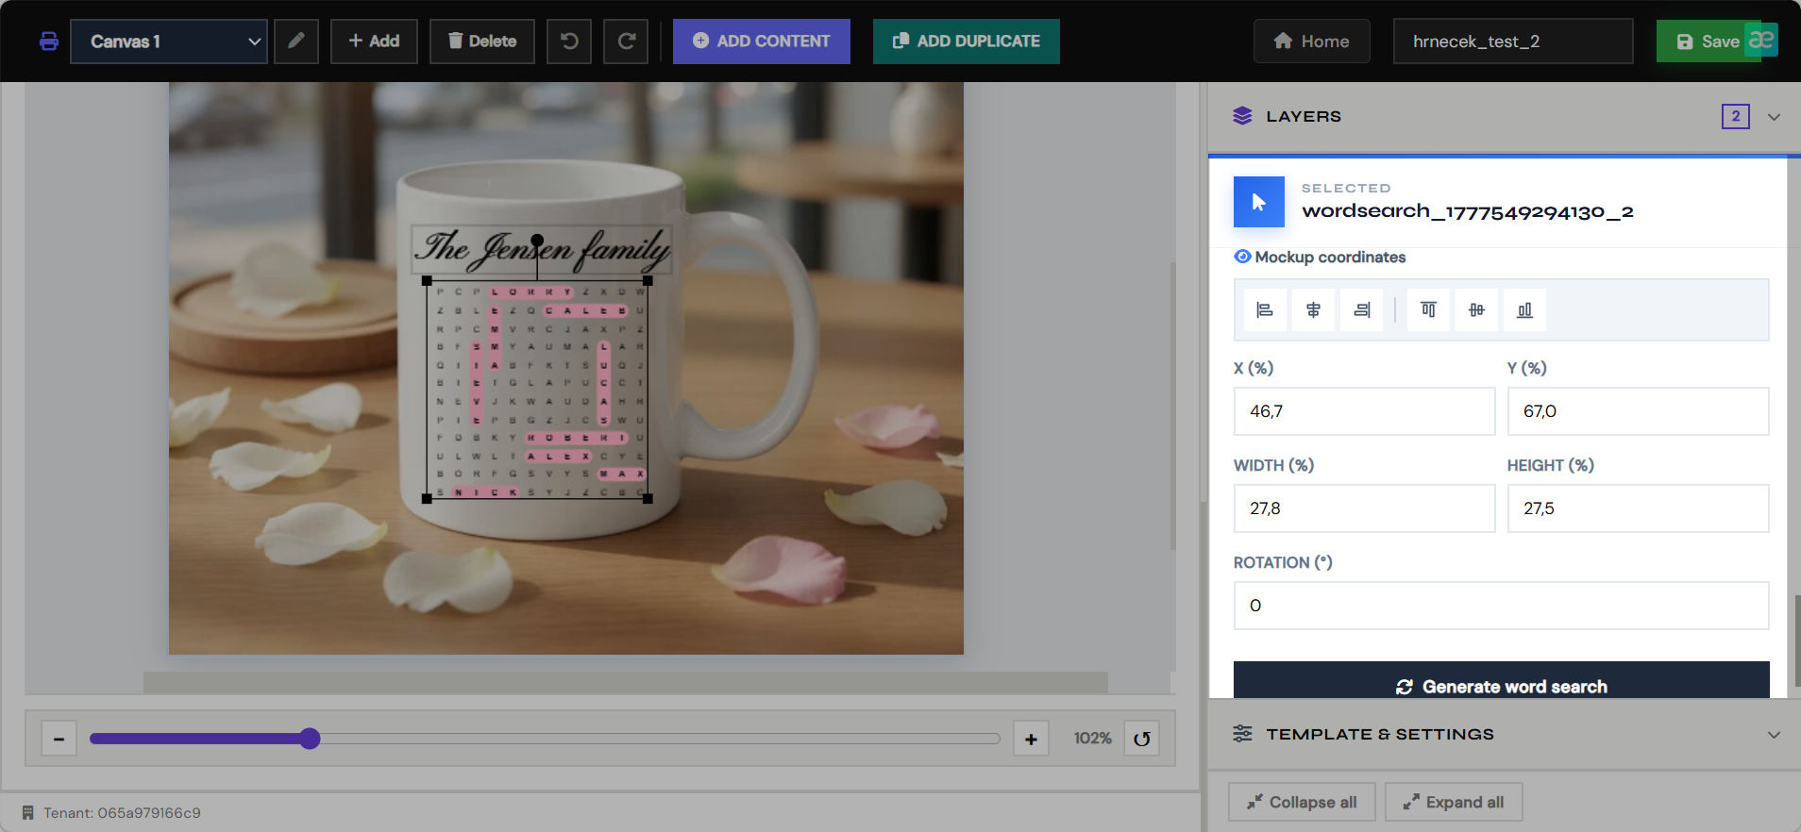Image resolution: width=1801 pixels, height=832 pixels.
Task: Redo the last action
Action: (x=626, y=42)
